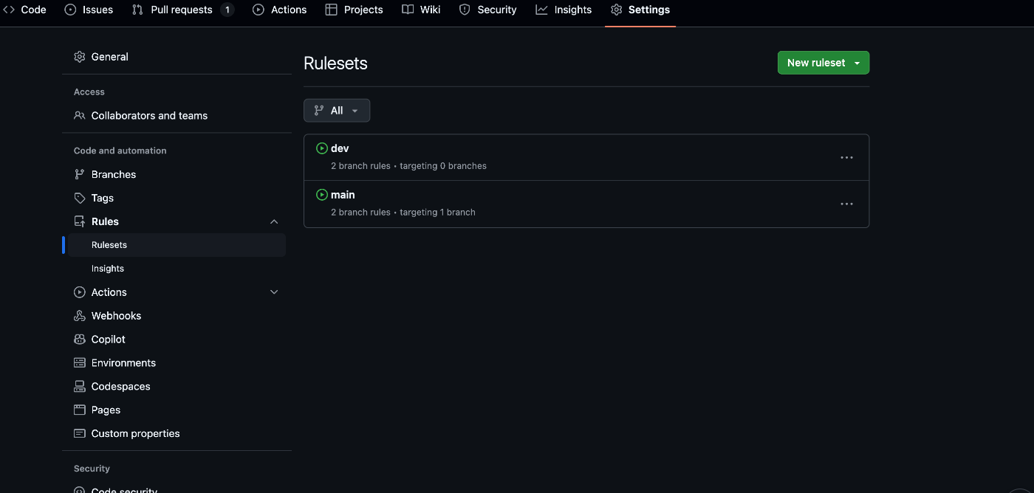Collapse the Rules section chevron
1034x493 pixels.
click(x=274, y=222)
